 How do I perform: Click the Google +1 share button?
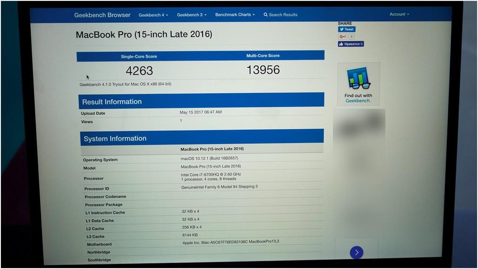tap(342, 37)
